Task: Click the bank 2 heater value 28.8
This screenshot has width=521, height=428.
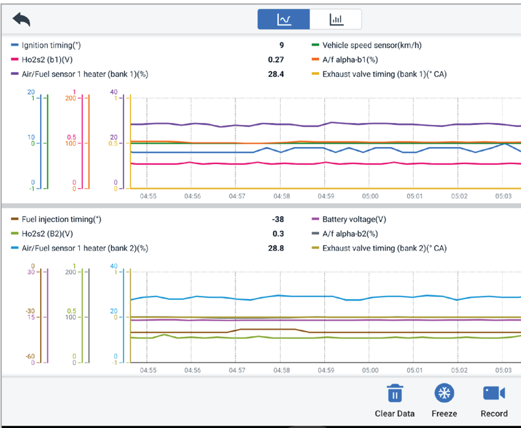Action: tap(276, 248)
